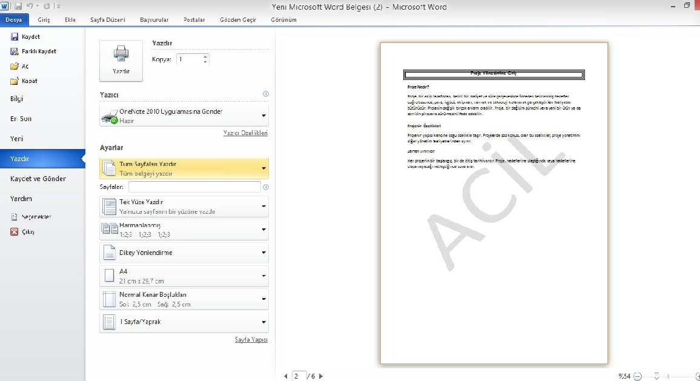
Task: Click the Harmanlanmış collated pages icon
Action: click(110, 230)
